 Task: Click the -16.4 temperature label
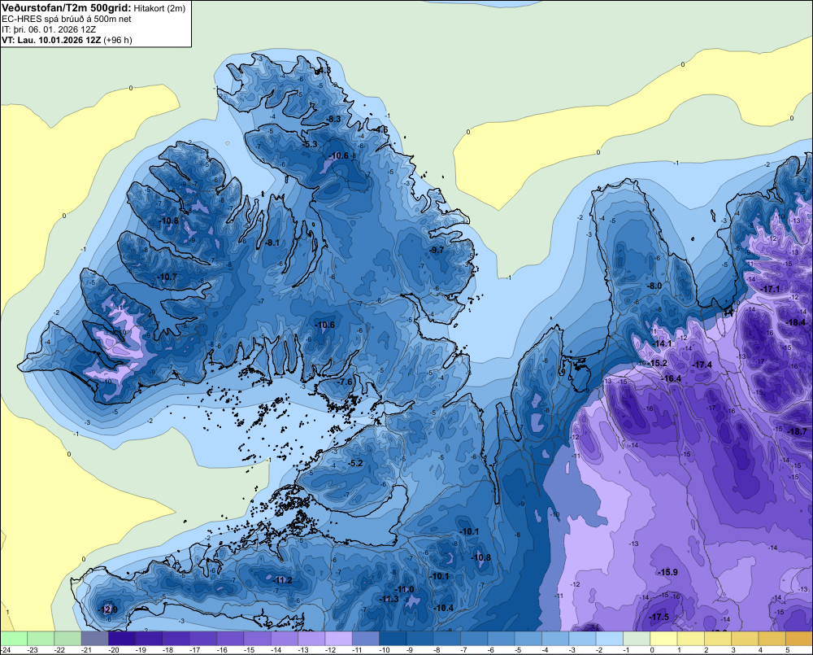672,378
